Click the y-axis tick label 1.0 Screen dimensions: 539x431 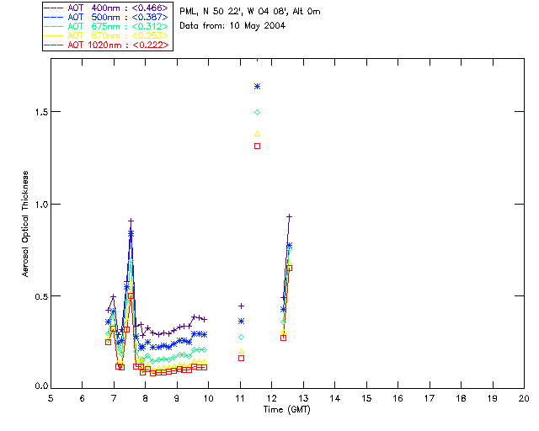tap(41, 205)
